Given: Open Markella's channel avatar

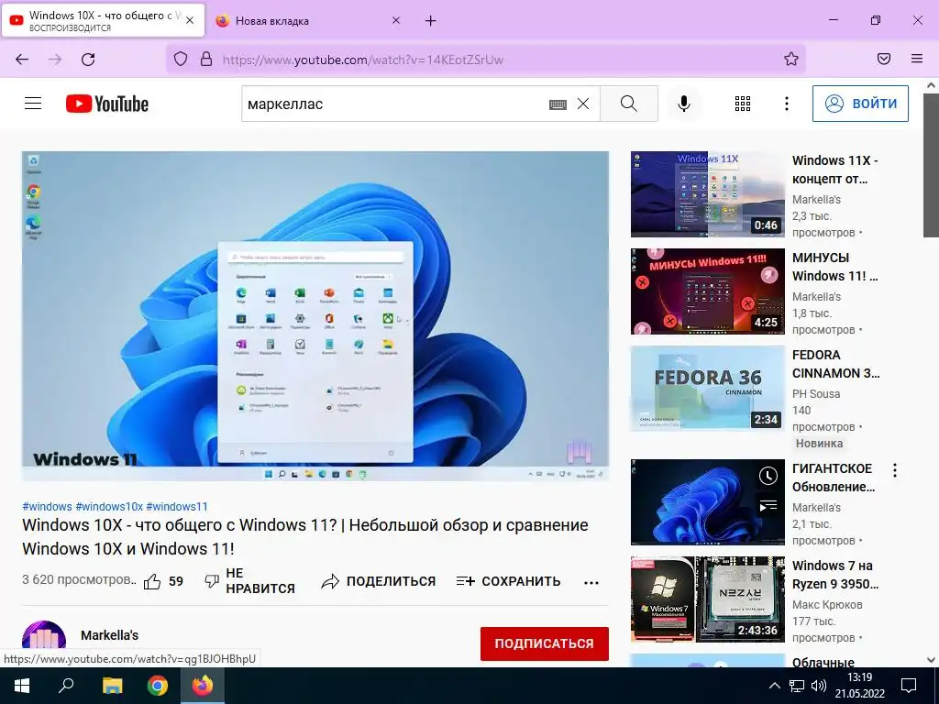Looking at the screenshot, I should coord(44,643).
